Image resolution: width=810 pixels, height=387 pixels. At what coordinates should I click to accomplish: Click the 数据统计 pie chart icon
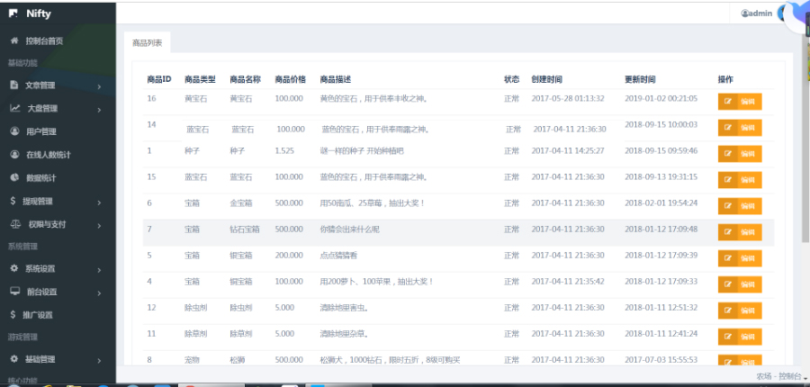point(14,177)
